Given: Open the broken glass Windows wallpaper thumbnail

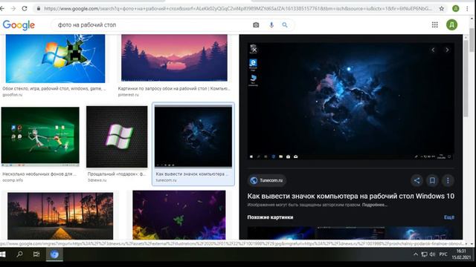Looking at the screenshot, I should coord(55,59).
